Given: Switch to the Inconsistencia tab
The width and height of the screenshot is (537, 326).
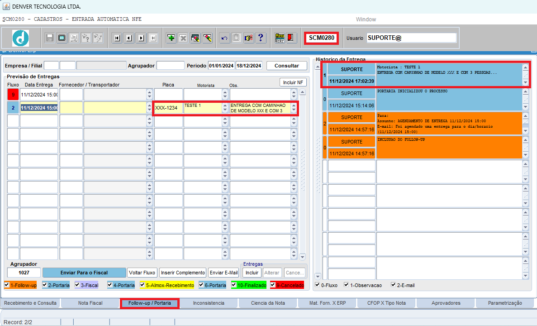Looking at the screenshot, I should 209,303.
